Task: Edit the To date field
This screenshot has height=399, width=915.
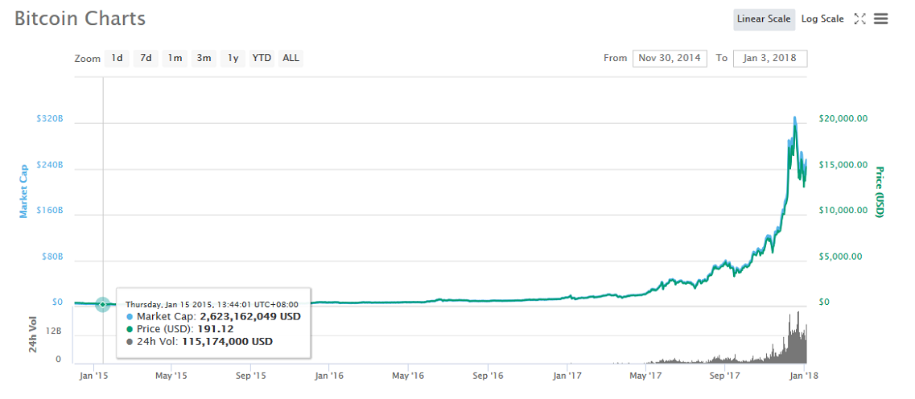Action: (x=770, y=59)
